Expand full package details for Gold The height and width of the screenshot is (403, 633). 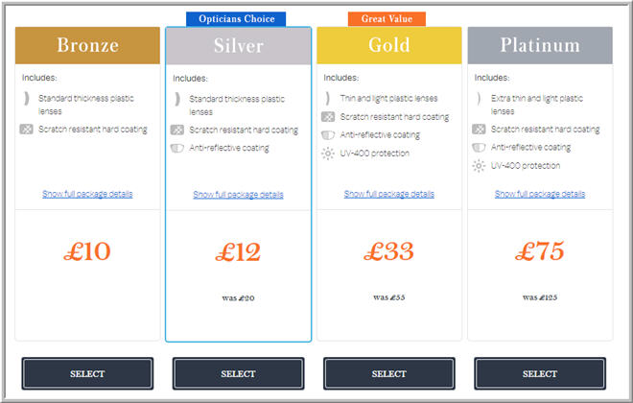[389, 194]
